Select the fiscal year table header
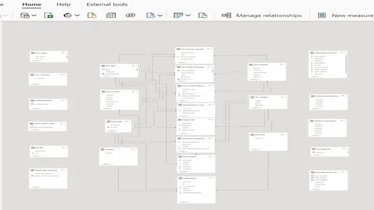 (x=118, y=122)
